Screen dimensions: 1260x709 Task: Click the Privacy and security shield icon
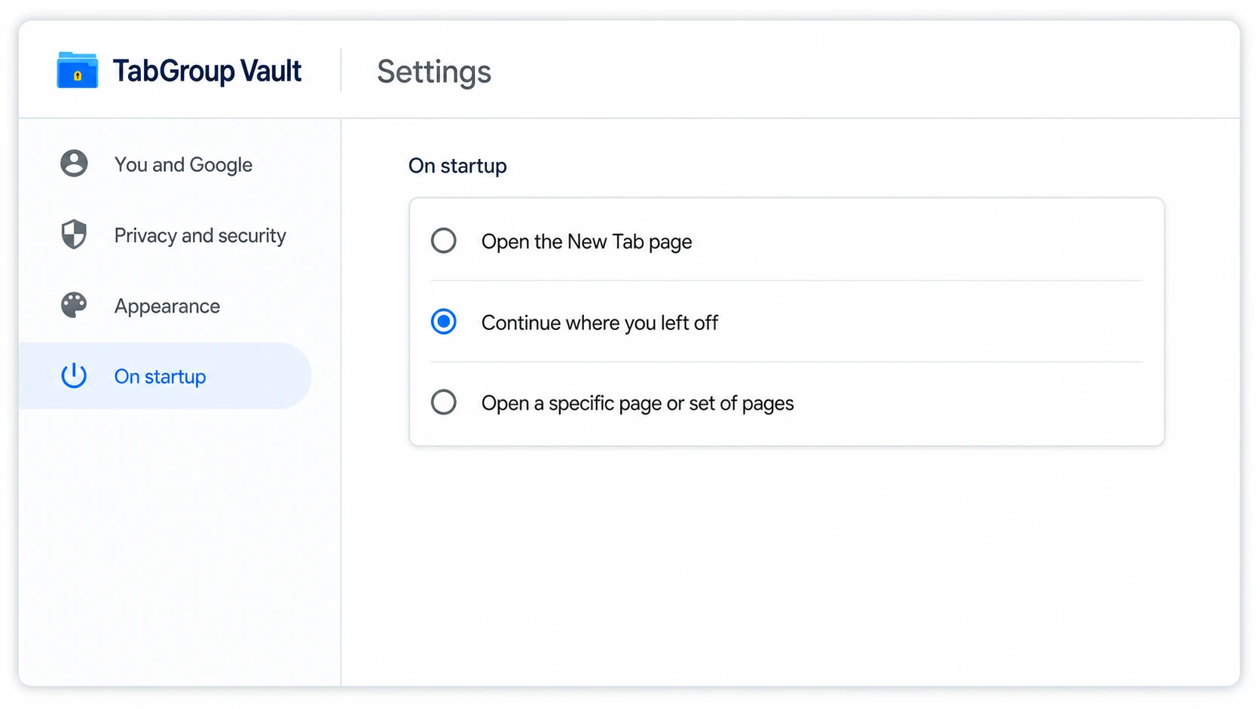(74, 234)
